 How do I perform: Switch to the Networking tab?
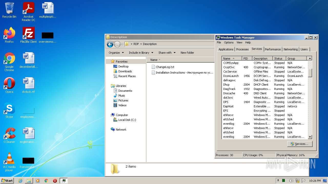click(291, 49)
